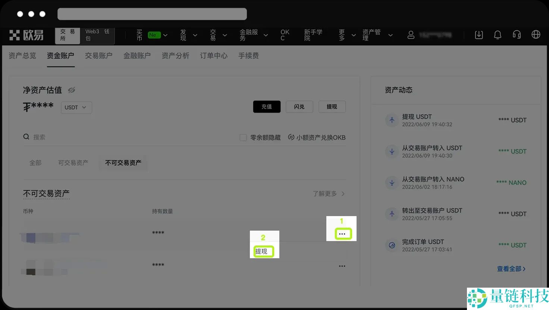Click the 小额资产兑换OKB convert icon

(291, 137)
